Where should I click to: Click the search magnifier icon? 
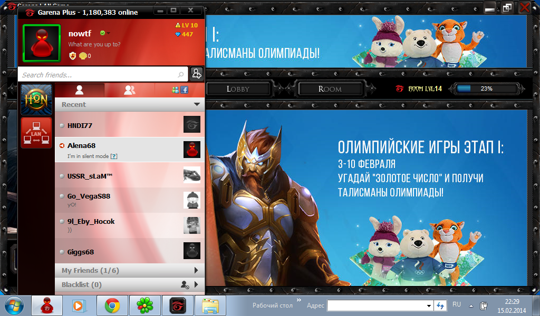(181, 75)
